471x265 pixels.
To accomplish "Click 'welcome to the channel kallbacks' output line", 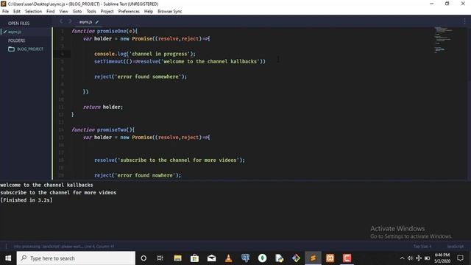I will (46, 185).
